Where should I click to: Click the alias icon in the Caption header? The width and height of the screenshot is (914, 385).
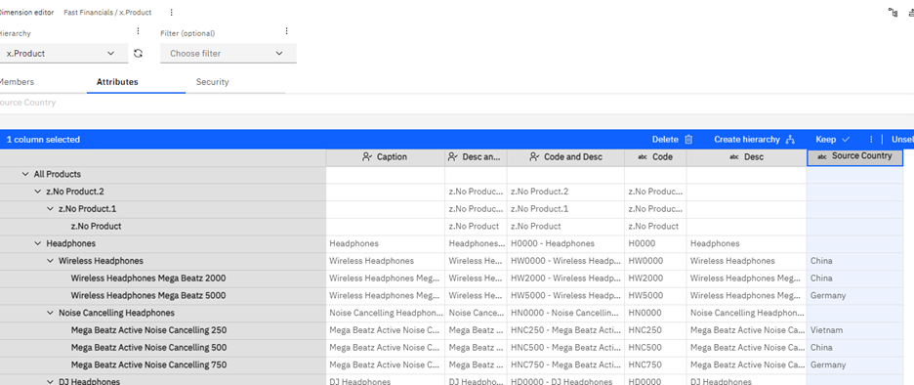click(366, 157)
